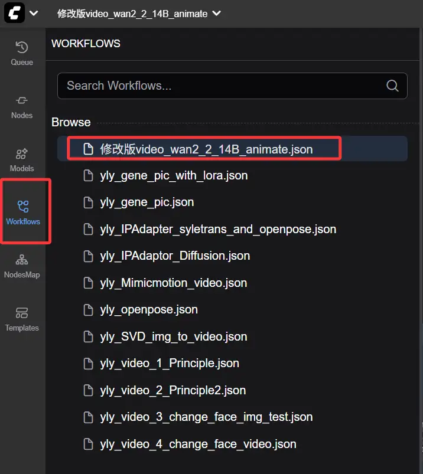
Task: Select the Workflows sidebar tab
Action: (23, 213)
